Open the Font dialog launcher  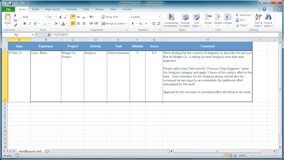(x=67, y=30)
